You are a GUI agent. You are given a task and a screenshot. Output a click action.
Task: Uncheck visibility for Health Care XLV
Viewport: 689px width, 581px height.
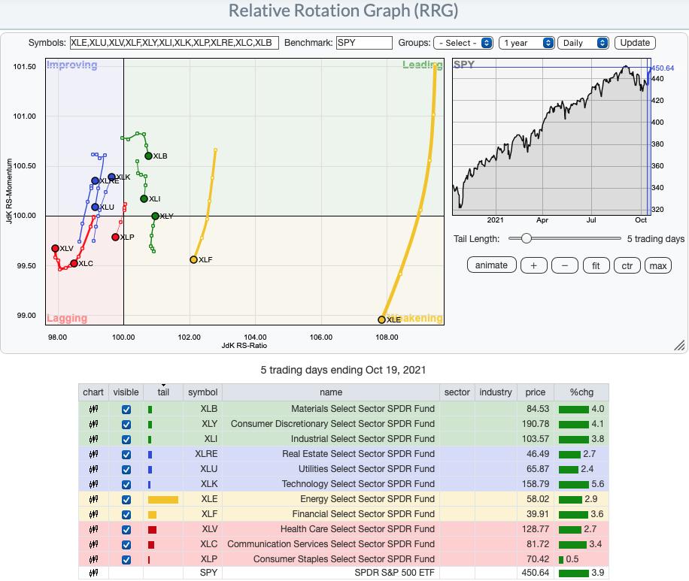(x=126, y=530)
